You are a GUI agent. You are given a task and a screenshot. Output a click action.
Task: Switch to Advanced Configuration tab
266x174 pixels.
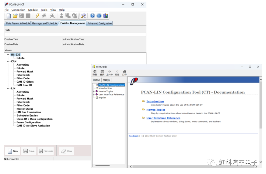[x=100, y=23]
